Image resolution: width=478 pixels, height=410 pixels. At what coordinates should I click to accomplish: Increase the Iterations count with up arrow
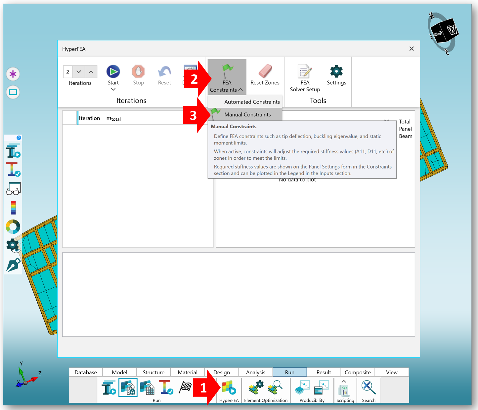tap(91, 72)
